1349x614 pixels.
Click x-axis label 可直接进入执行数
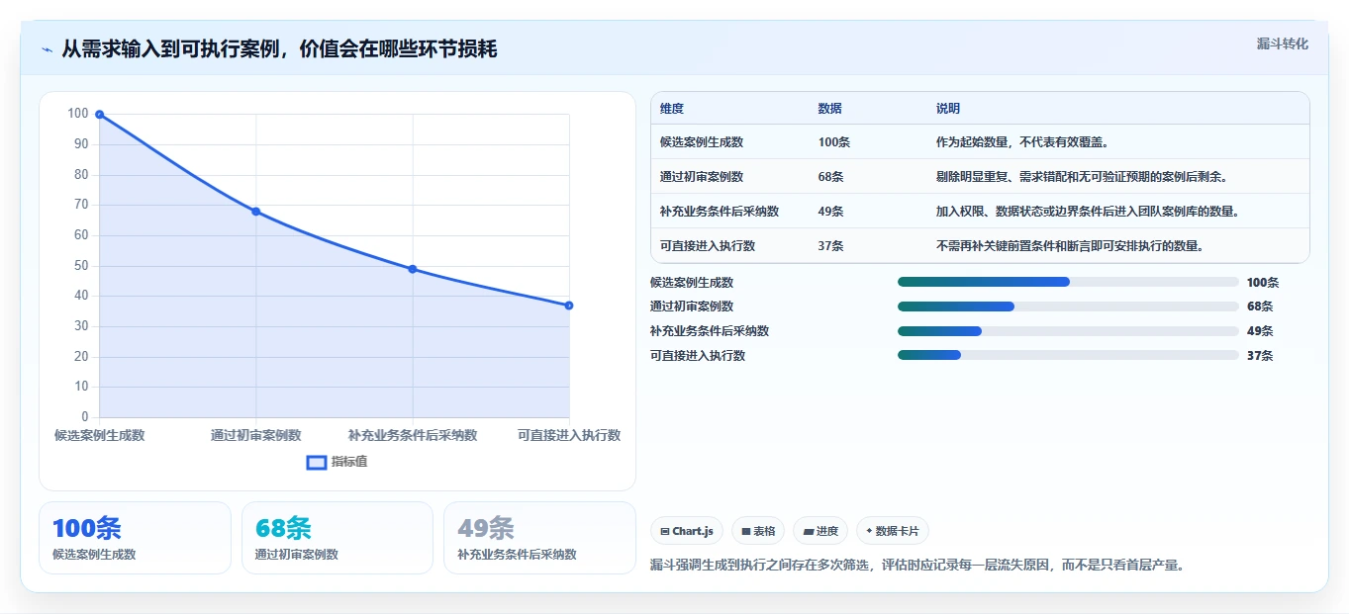(x=569, y=435)
